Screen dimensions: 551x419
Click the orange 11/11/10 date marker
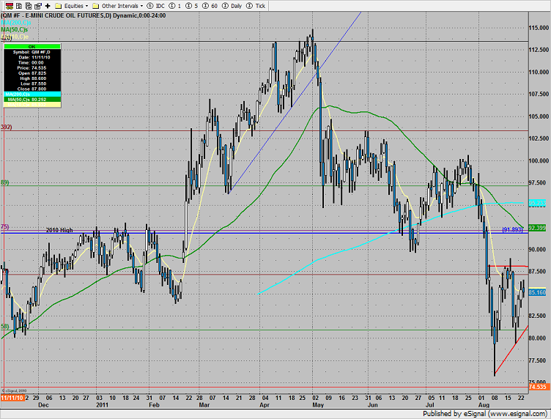[12, 398]
